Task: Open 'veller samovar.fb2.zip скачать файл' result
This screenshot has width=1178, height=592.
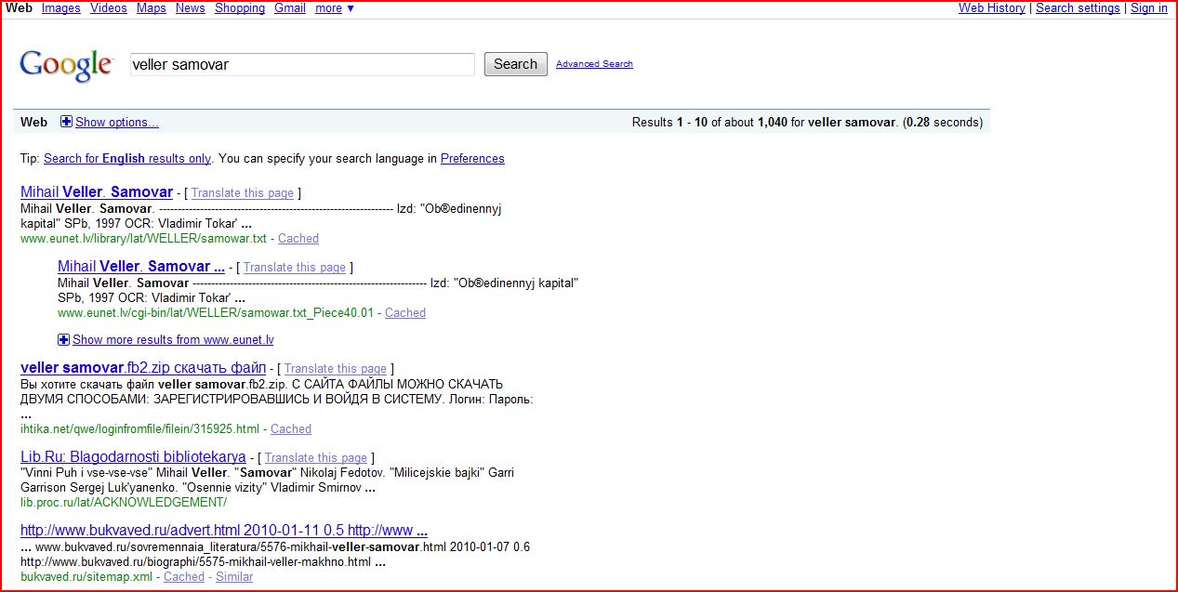Action: pyautogui.click(x=143, y=368)
